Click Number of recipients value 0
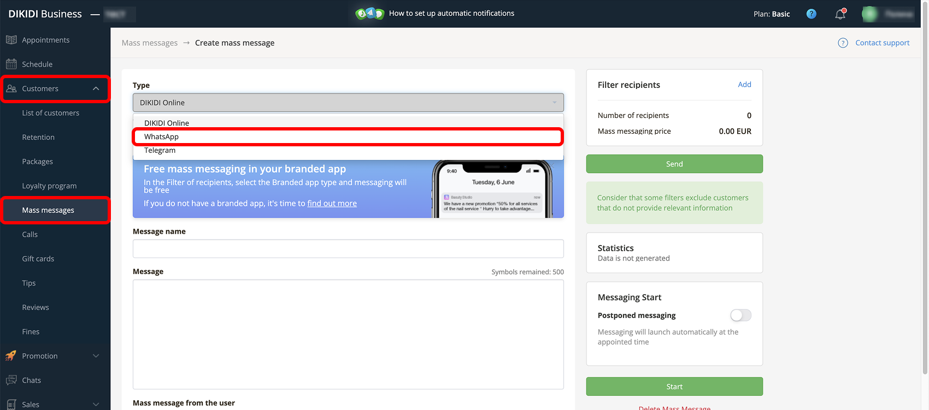Image resolution: width=929 pixels, height=410 pixels. 749,115
